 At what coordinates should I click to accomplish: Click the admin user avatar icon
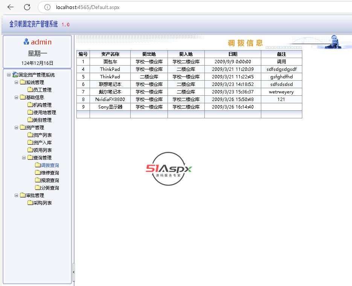click(x=26, y=42)
